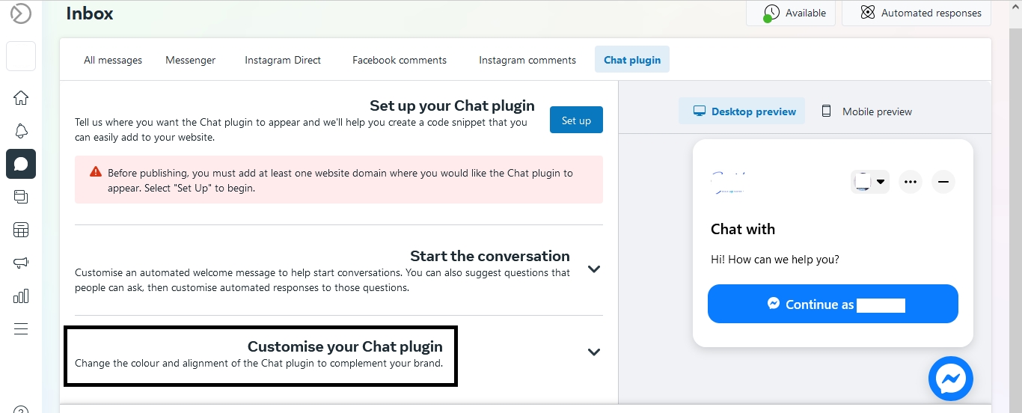
Task: Open the notifications bell in sidebar
Action: click(x=21, y=131)
